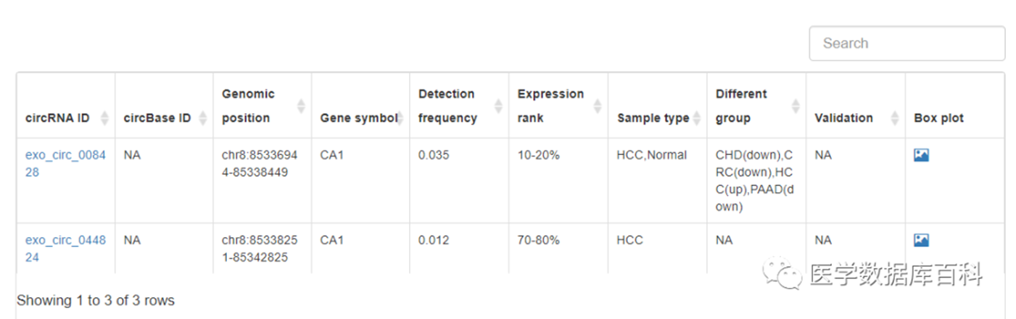Toggle Expression rank sort arrows
Image resolution: width=1016 pixels, height=319 pixels.
coord(598,106)
